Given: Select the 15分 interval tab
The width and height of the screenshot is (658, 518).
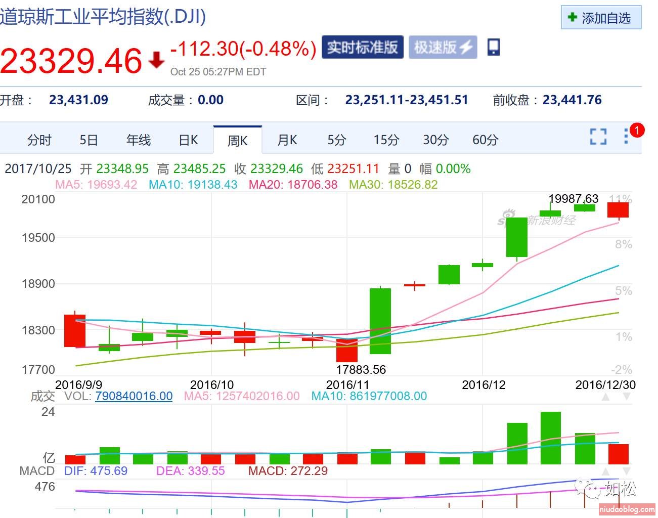Looking at the screenshot, I should (386, 140).
